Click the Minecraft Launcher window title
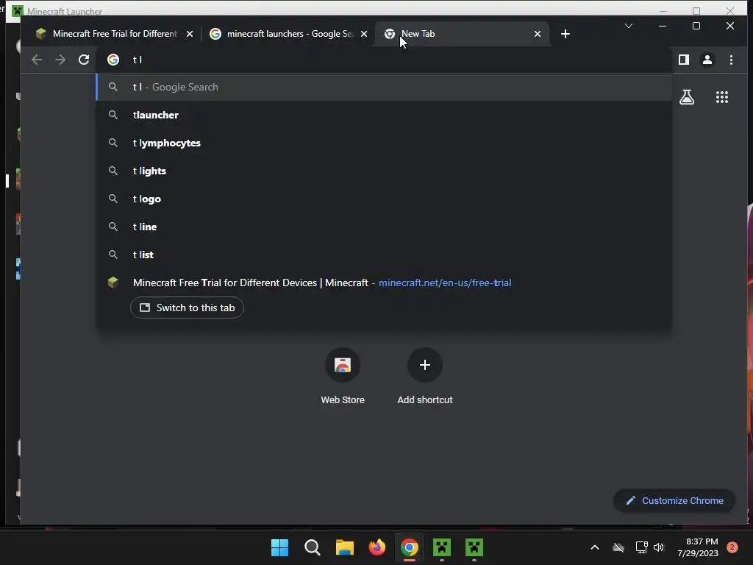The height and width of the screenshot is (565, 753). point(65,11)
